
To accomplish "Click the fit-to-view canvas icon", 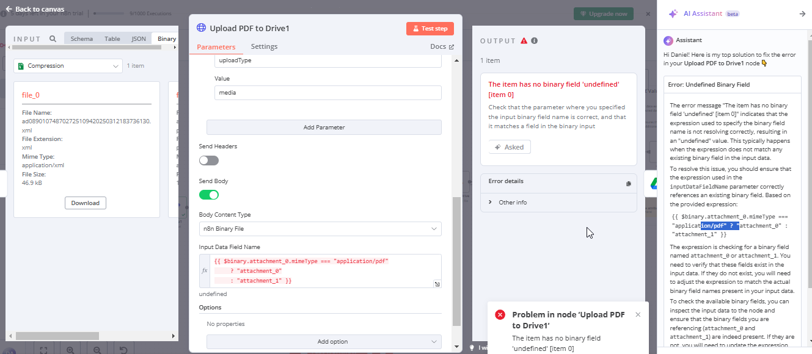I will click(x=44, y=350).
